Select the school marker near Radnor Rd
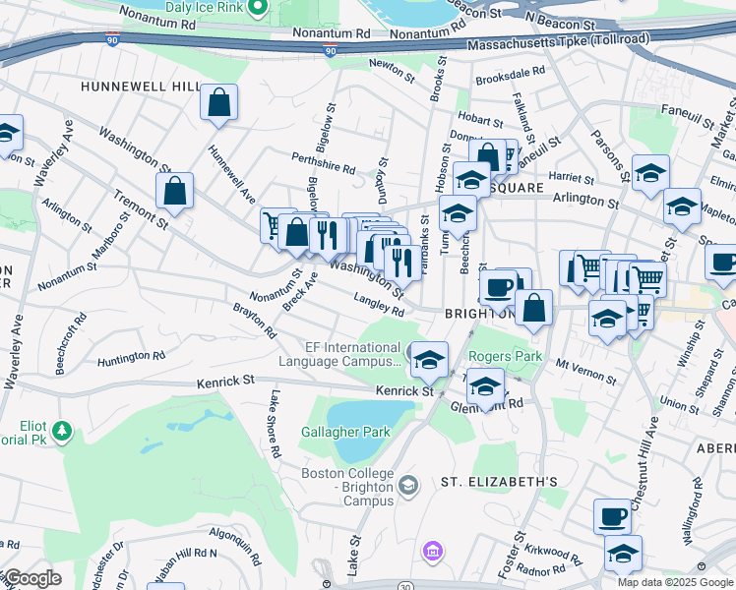 [x=622, y=554]
